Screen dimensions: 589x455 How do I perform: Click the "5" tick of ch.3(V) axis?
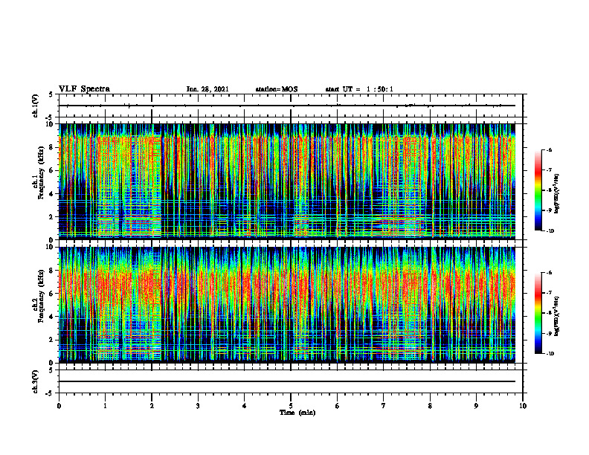pos(51,370)
